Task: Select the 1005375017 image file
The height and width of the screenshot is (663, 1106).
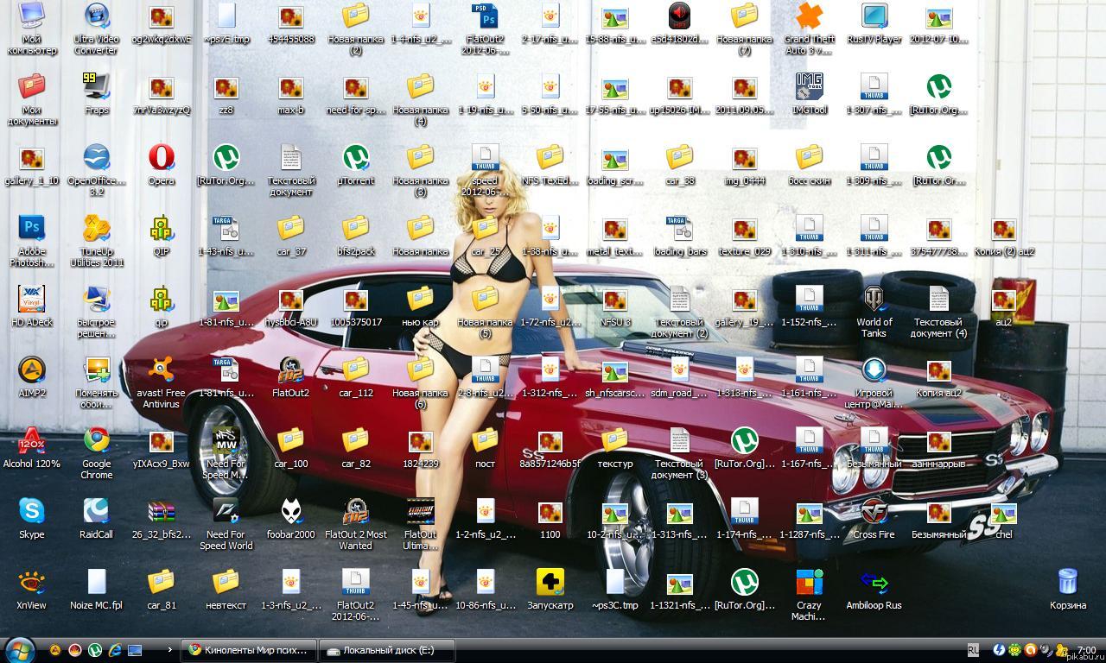Action: tap(356, 306)
